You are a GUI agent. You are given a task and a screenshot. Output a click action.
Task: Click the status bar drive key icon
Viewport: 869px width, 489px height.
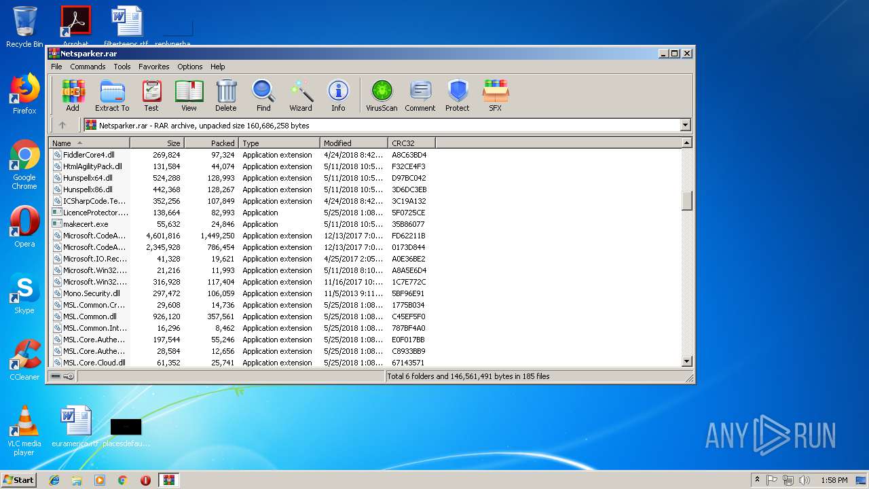(x=62, y=376)
